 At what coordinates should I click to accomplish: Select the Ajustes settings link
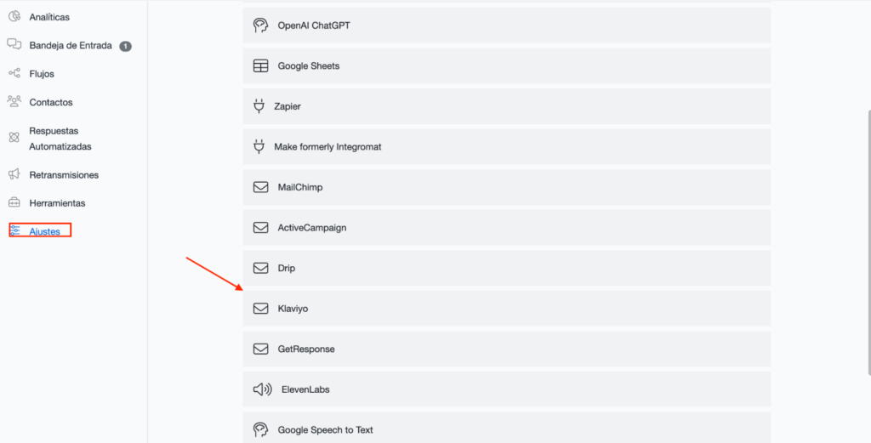pos(44,231)
